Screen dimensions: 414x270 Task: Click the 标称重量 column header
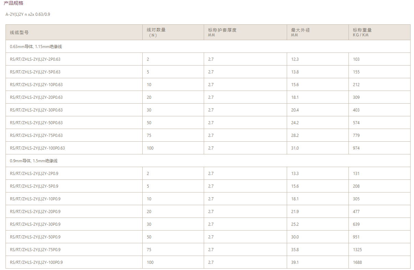pos(362,30)
